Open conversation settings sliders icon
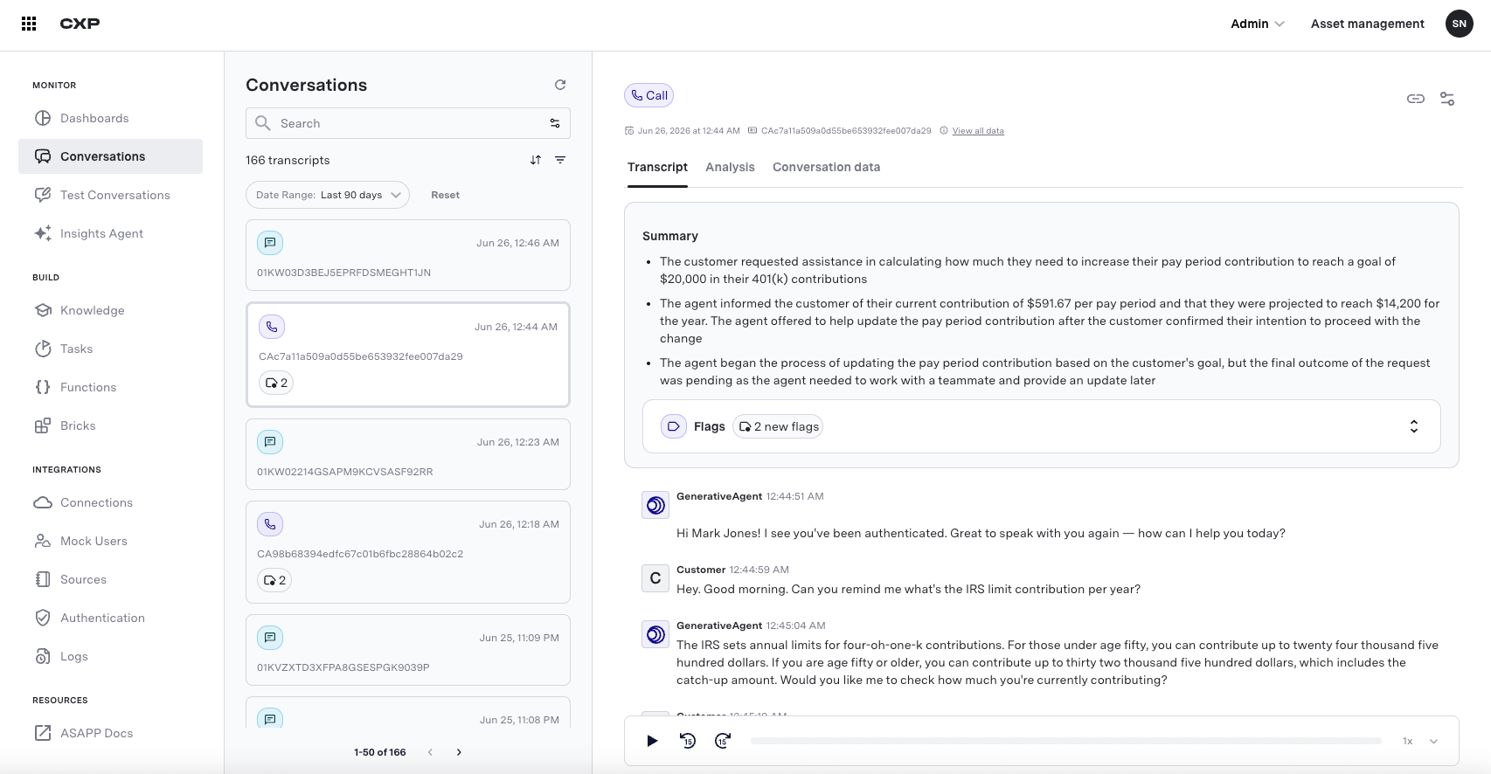 (1447, 99)
